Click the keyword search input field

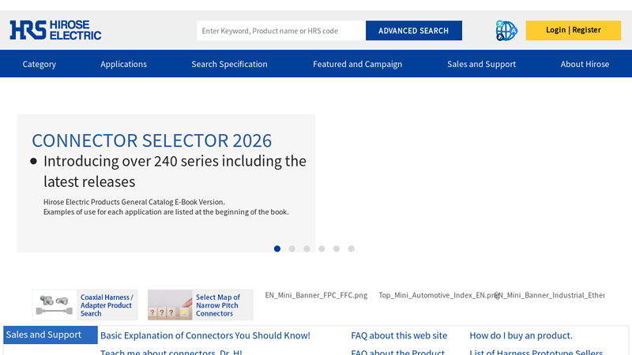point(280,31)
